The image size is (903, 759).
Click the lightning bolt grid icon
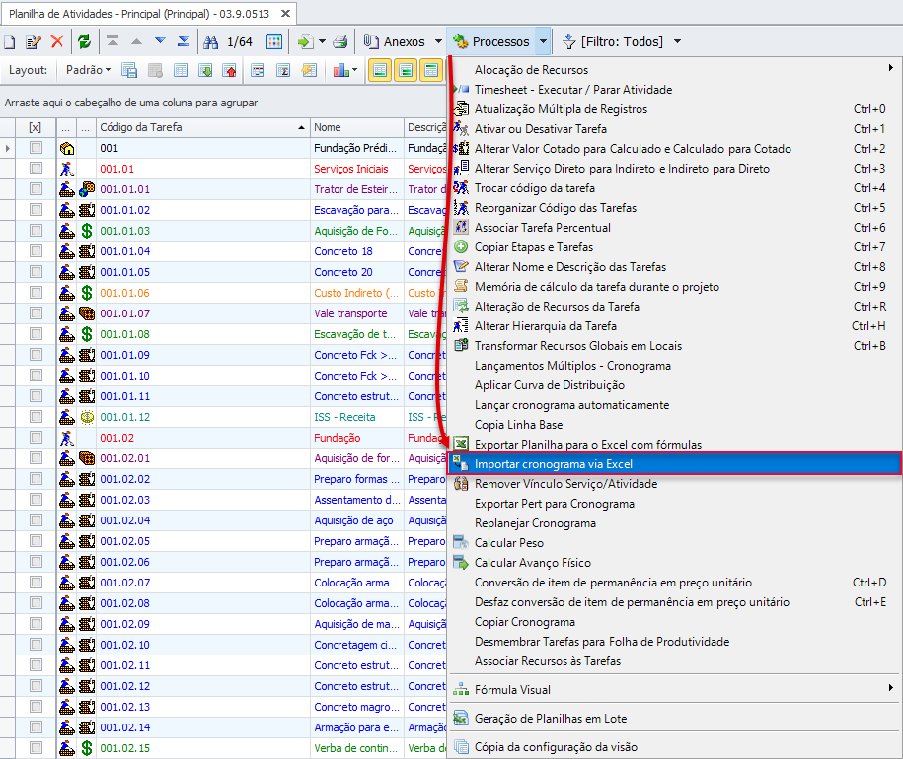click(309, 70)
